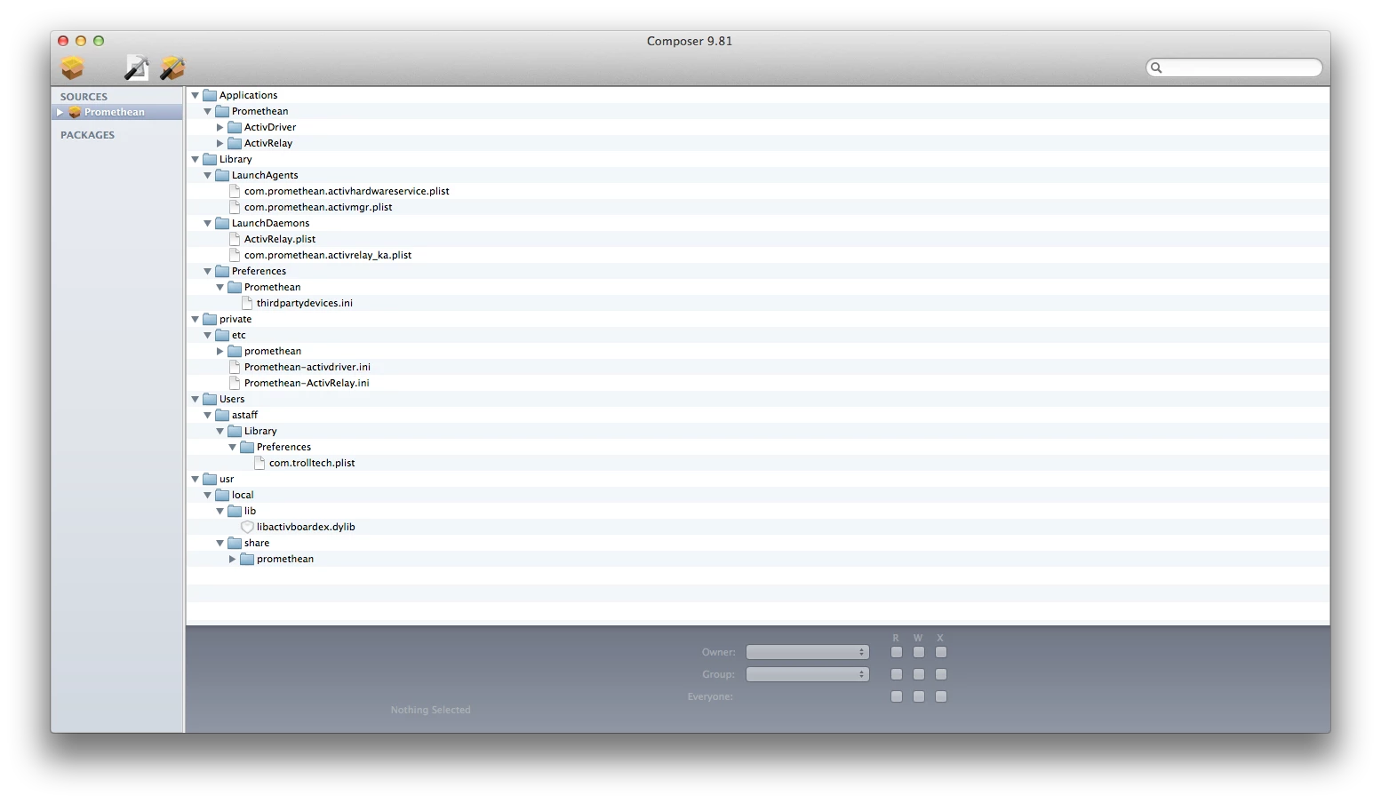
Task: Select the ActivRelay folder icon
Action: (235, 143)
